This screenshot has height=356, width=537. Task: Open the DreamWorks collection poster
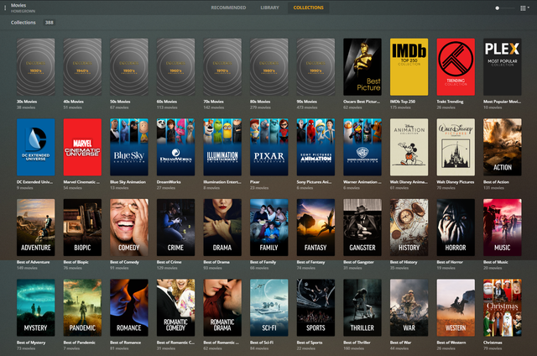point(175,147)
